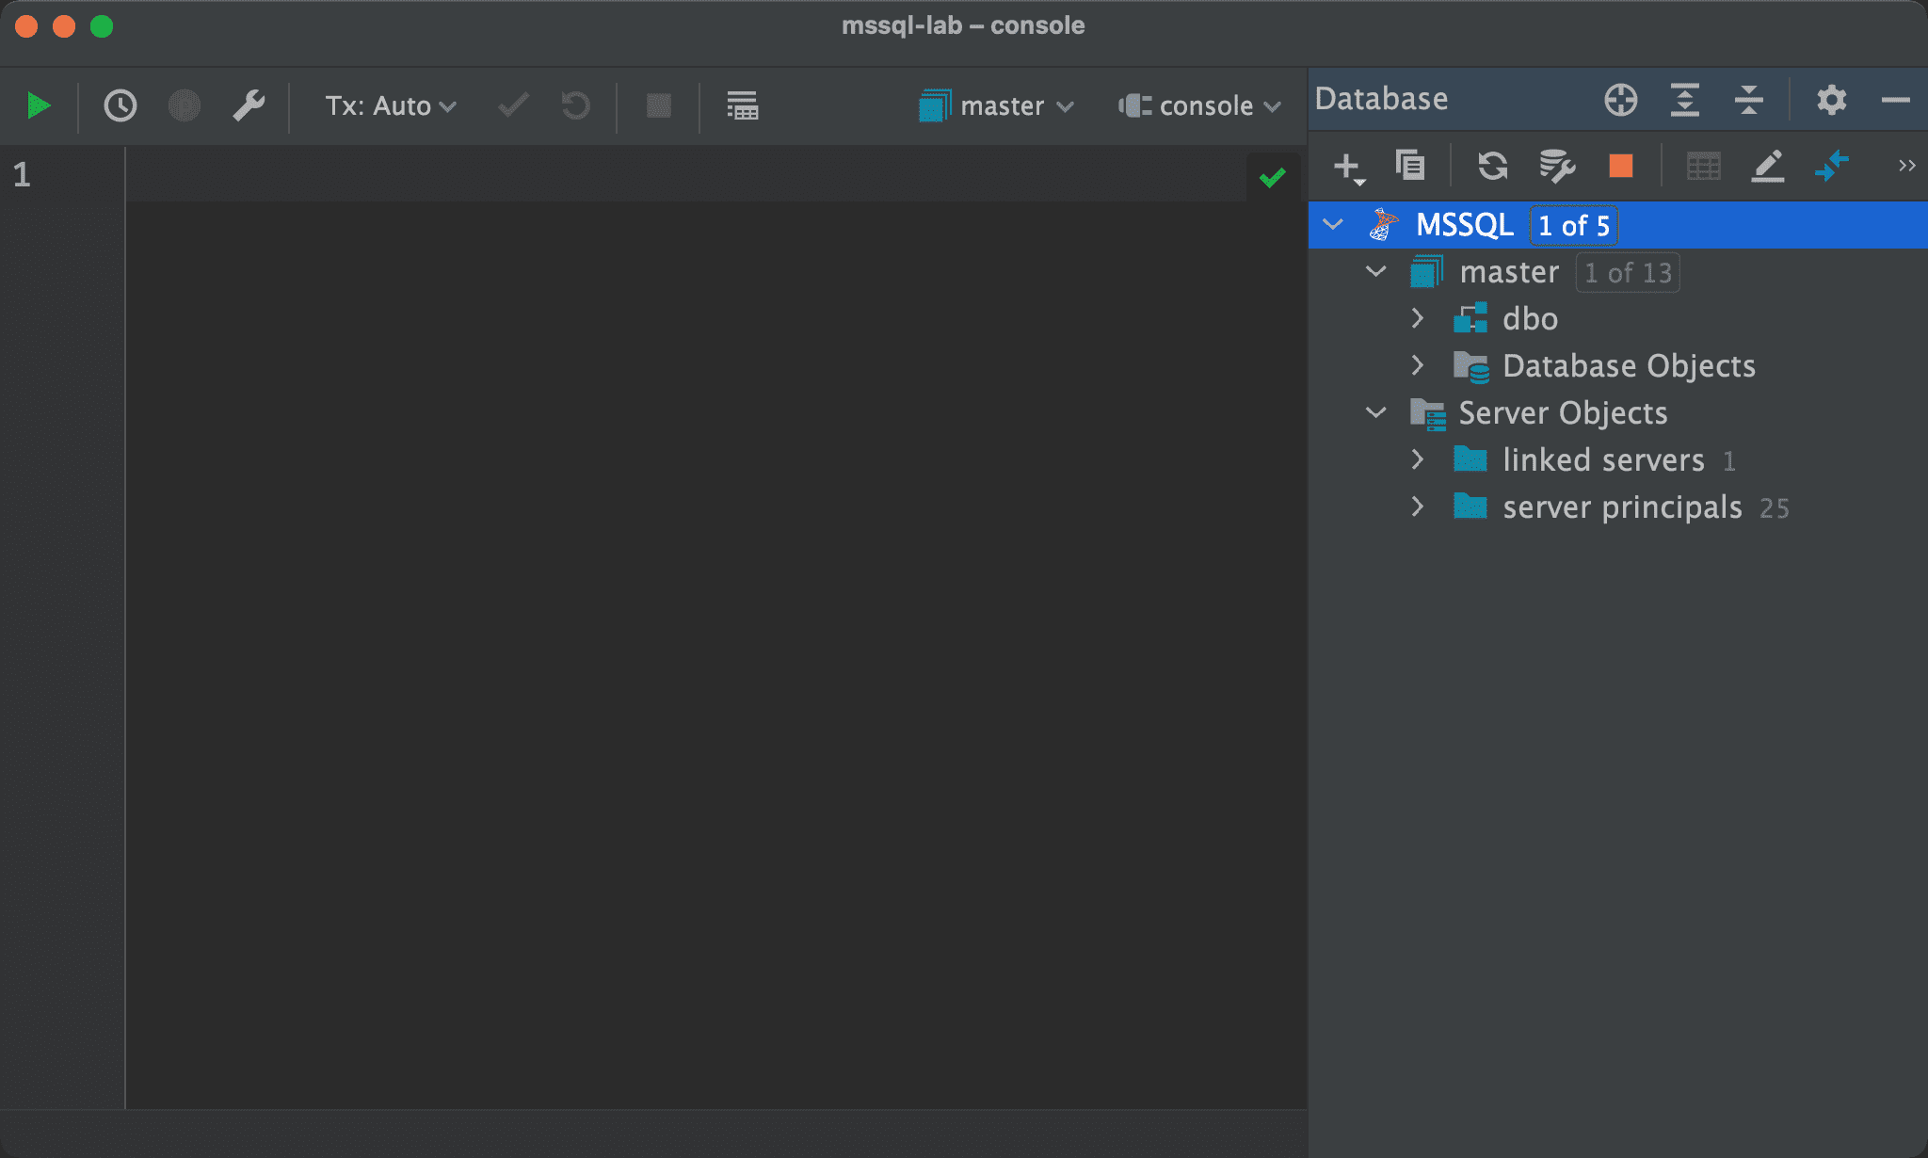Rollback transaction with the undo arrow icon
This screenshot has height=1158, width=1928.
pyautogui.click(x=575, y=105)
